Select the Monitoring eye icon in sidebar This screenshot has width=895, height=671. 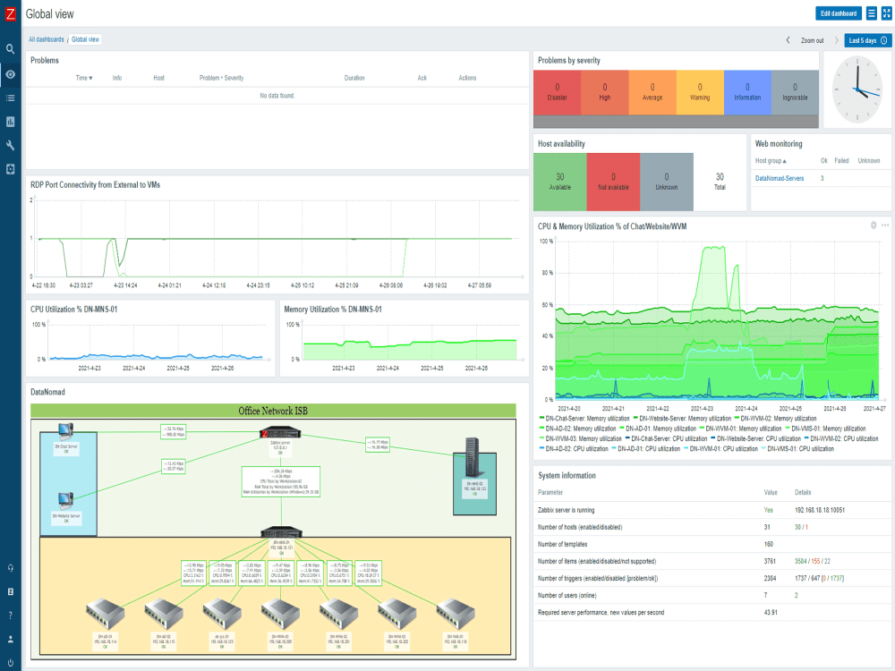[10, 75]
